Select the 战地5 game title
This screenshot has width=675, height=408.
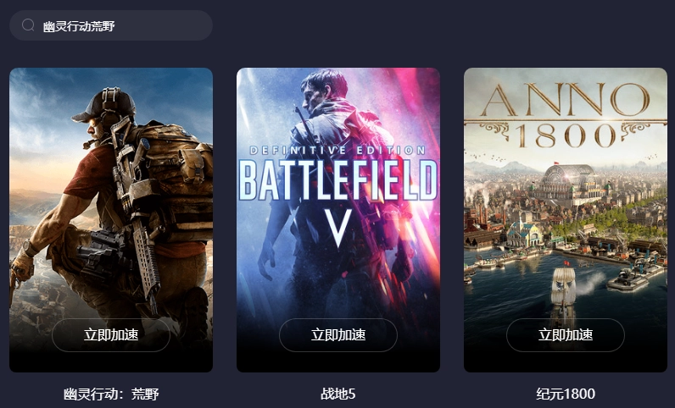338,394
